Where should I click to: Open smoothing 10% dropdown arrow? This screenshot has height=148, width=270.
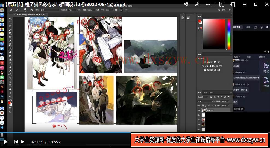112,10
